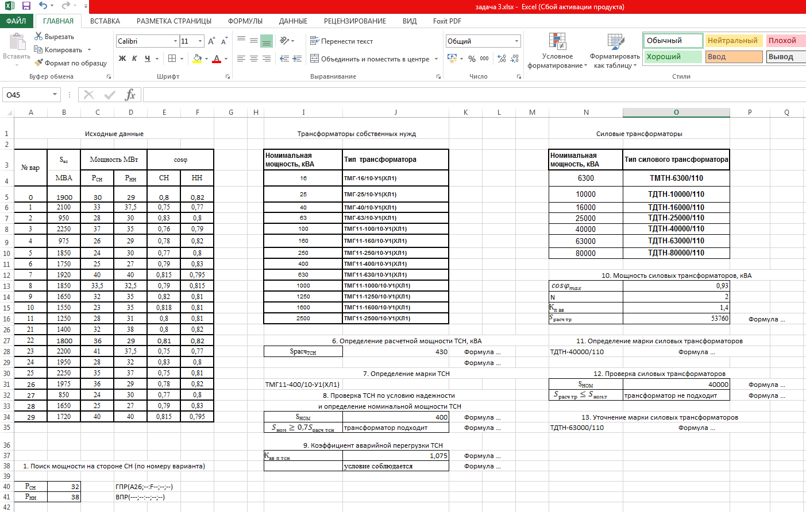
Task: Open accounting number format button
Action: pos(452,59)
